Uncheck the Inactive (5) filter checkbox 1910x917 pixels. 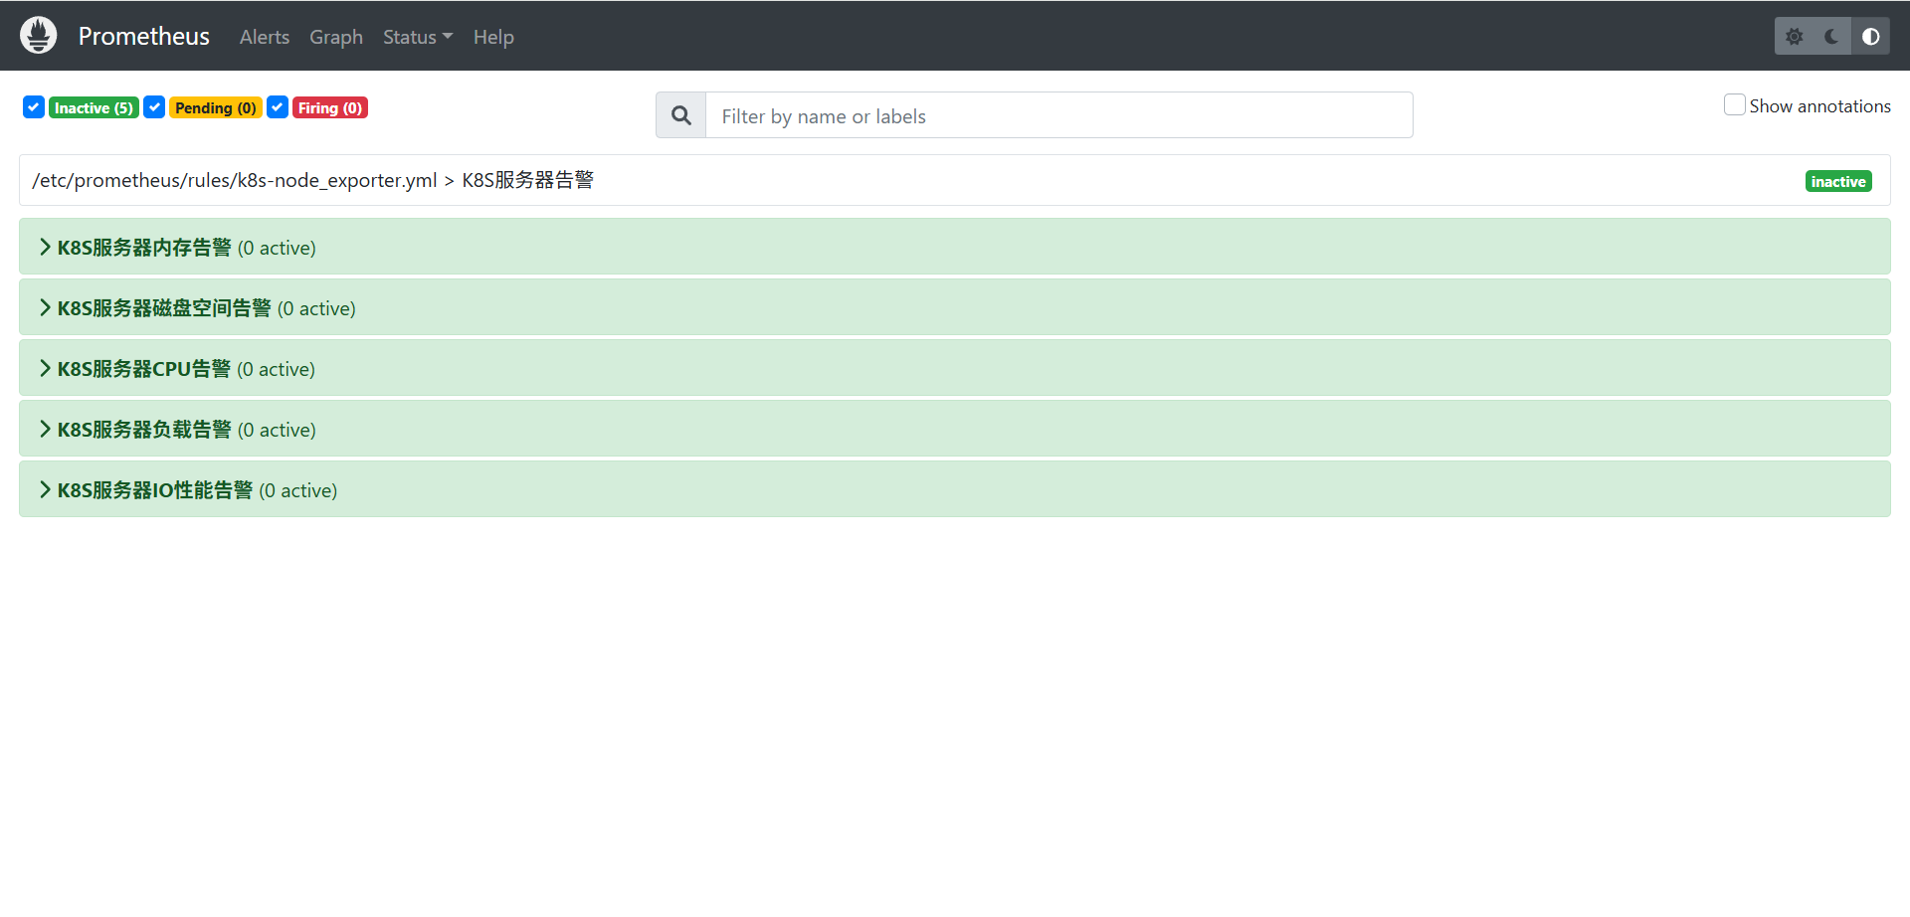[34, 107]
